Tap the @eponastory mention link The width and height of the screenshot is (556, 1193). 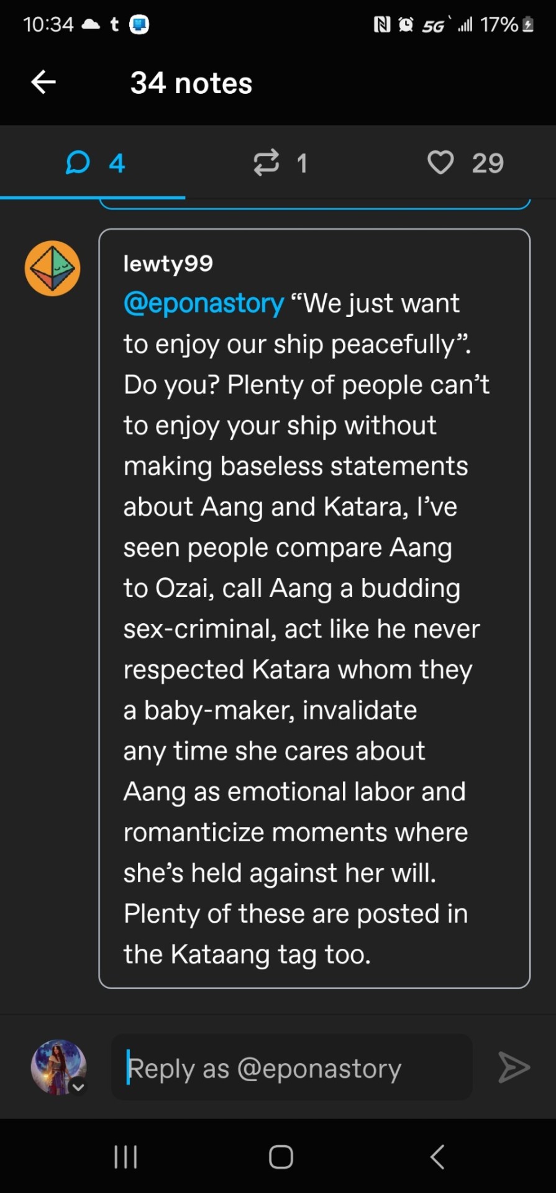point(204,304)
